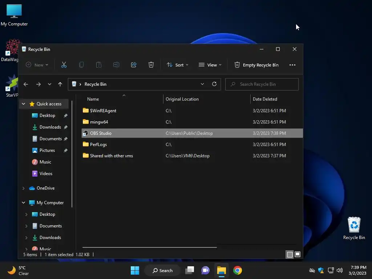Select pinned Downloads in Quick access
The height and width of the screenshot is (279, 372).
tap(50, 127)
